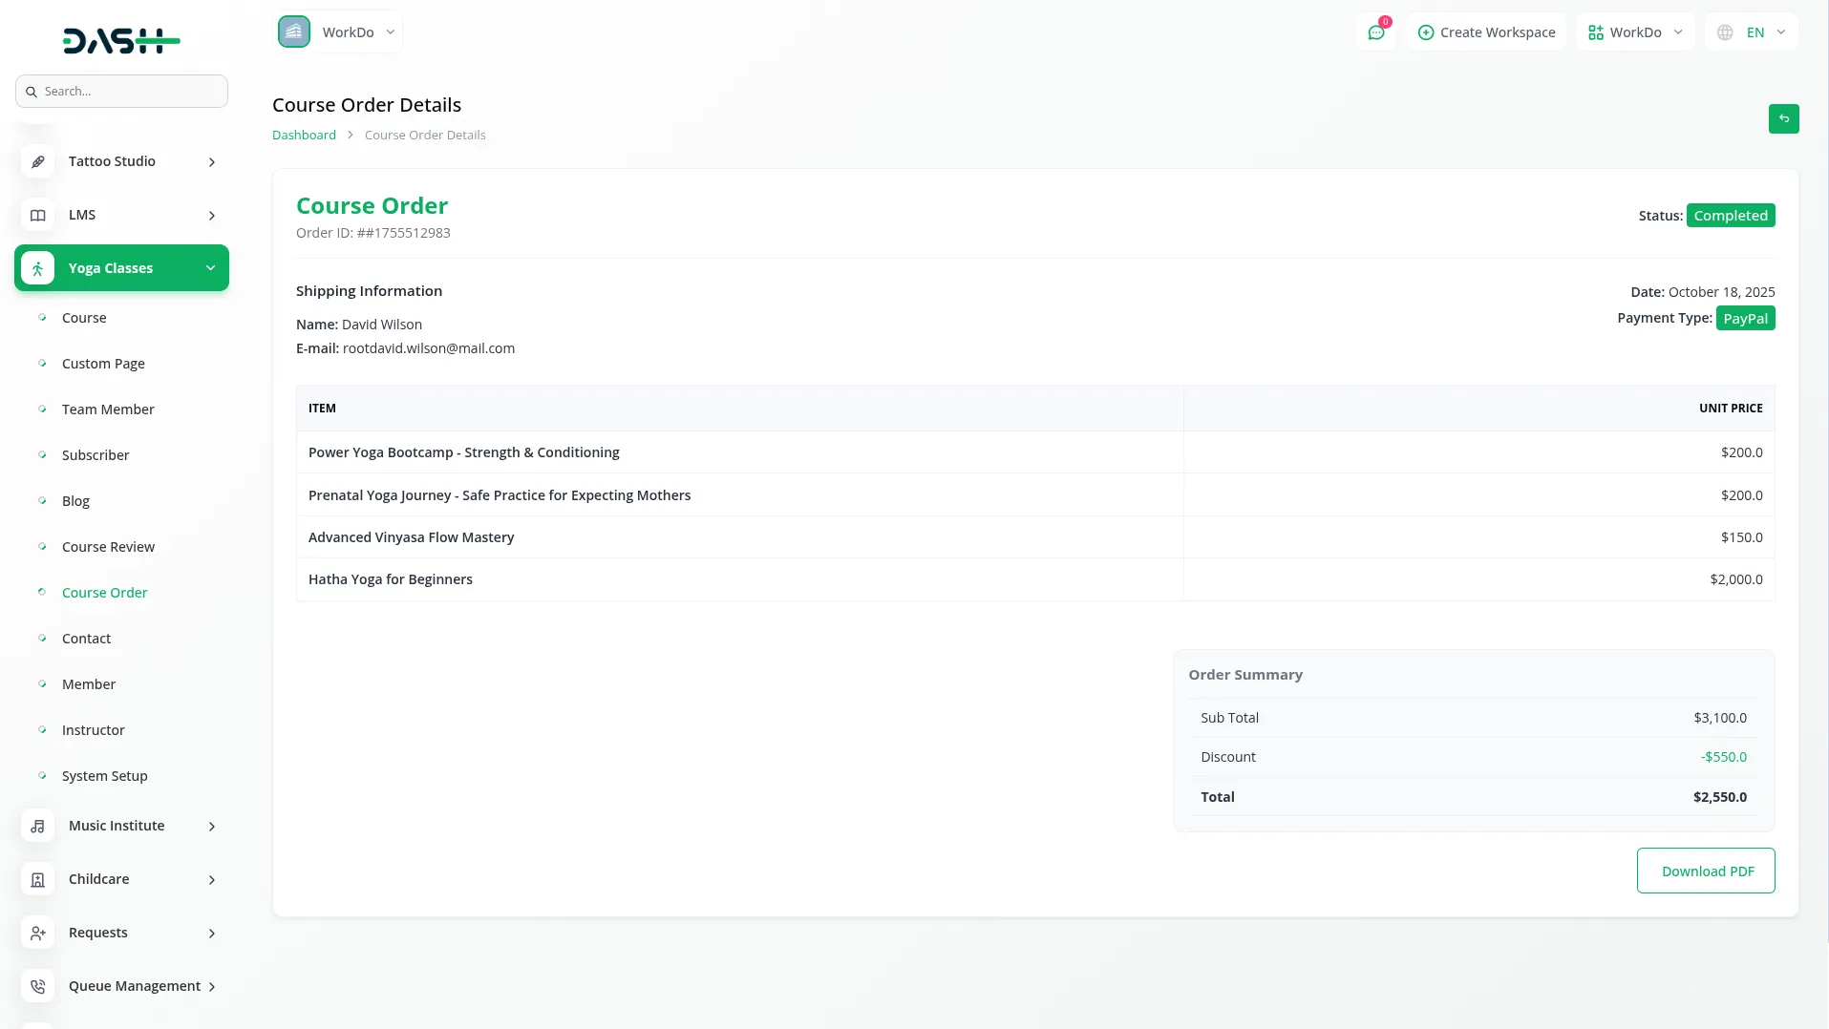Select Instructor in the sidebar
Image resolution: width=1829 pixels, height=1029 pixels.
point(93,730)
